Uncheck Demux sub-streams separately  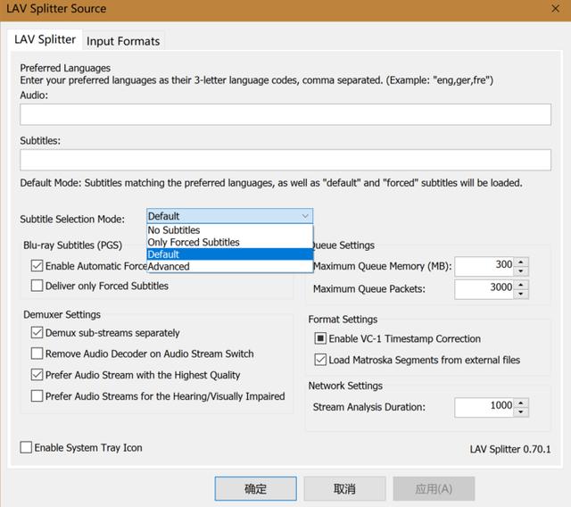37,333
